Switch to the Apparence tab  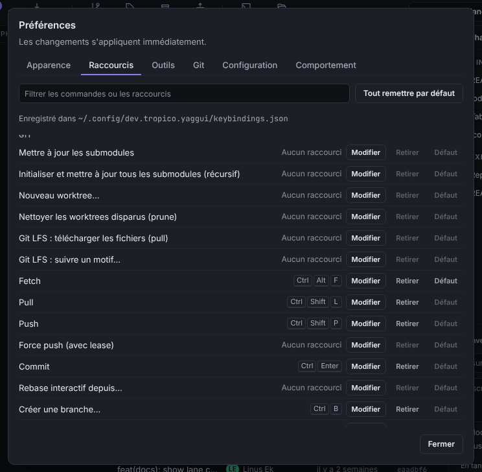49,65
